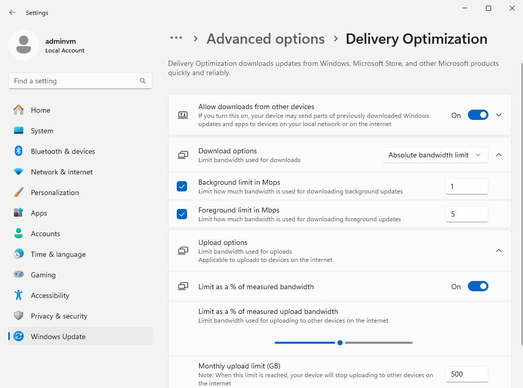This screenshot has height=388, width=523.
Task: Click icon beside Limit as % of measured bandwidth
Action: (183, 287)
